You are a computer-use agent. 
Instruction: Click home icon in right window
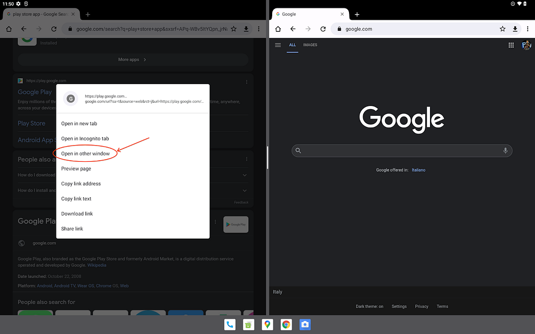[278, 29]
